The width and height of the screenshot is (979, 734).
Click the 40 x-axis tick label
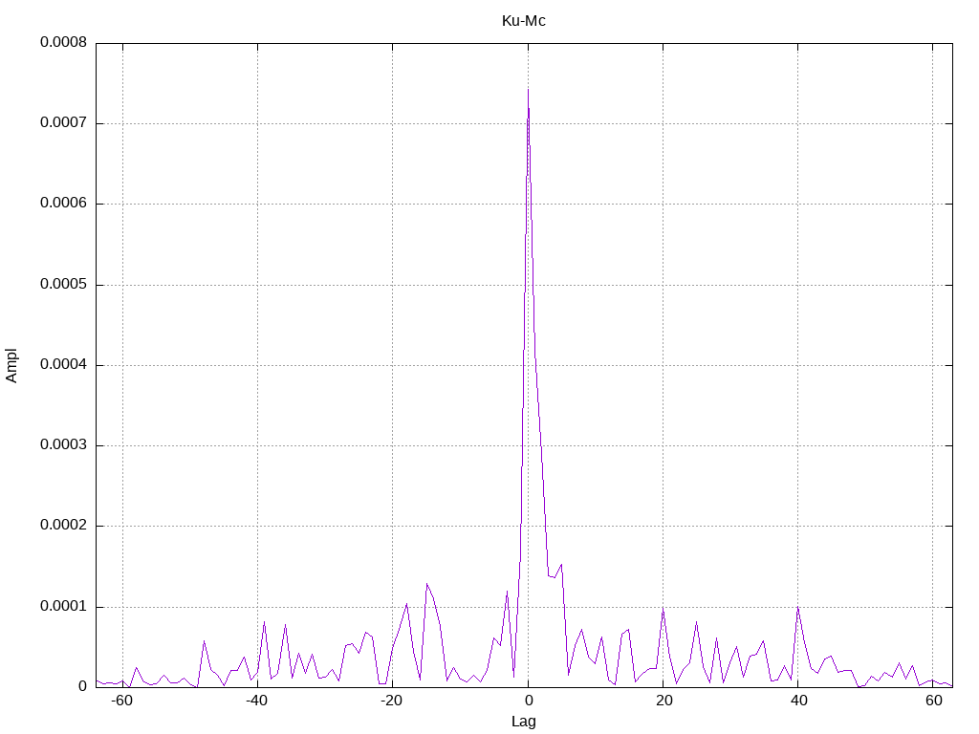pos(798,701)
